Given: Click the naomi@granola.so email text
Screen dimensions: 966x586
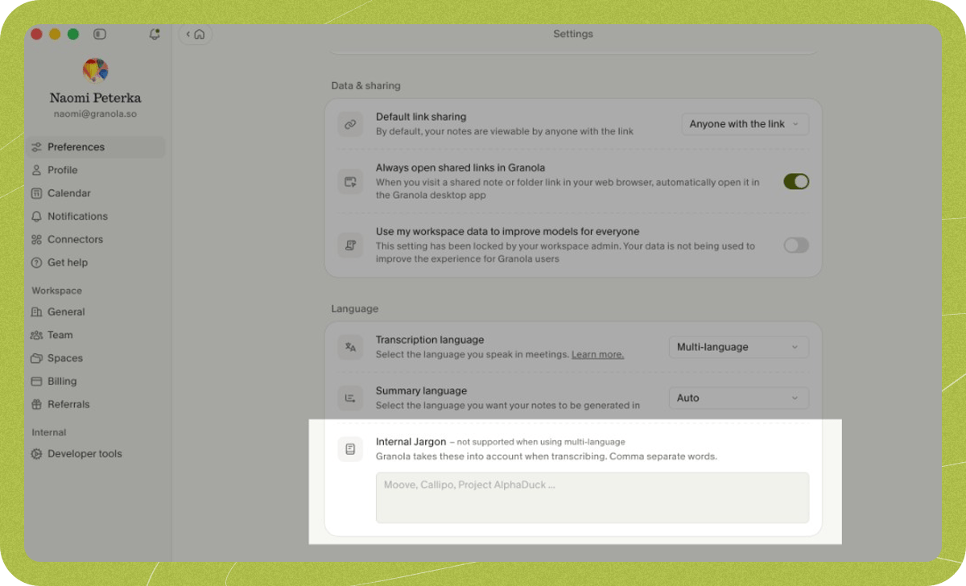Looking at the screenshot, I should coord(96,114).
